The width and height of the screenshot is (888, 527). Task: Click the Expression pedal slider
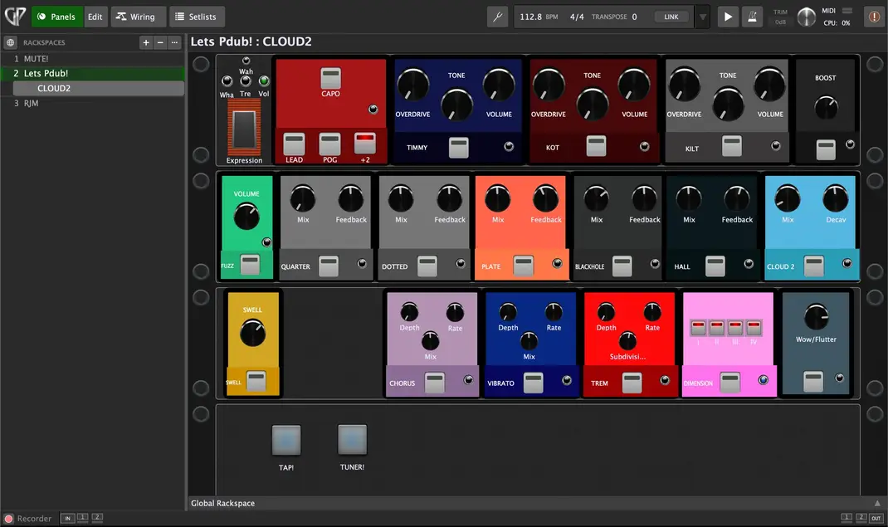click(x=244, y=129)
